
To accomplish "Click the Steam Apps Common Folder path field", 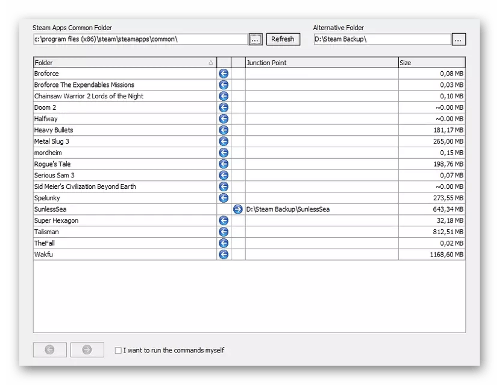I will (x=140, y=39).
